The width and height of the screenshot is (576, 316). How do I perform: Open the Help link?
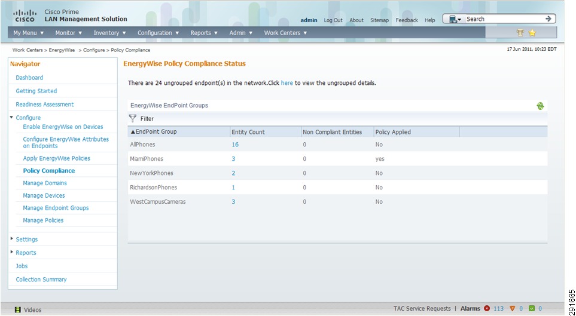click(x=430, y=20)
